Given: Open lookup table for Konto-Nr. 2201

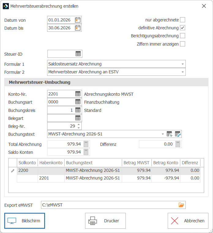Looking at the screenshot, I should [78, 94].
